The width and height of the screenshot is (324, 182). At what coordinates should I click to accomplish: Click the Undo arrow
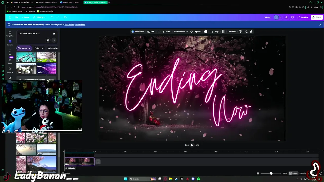pyautogui.click(x=52, y=17)
